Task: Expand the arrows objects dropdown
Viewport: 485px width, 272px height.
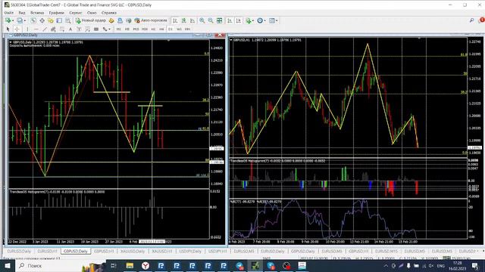Action: 109,29
